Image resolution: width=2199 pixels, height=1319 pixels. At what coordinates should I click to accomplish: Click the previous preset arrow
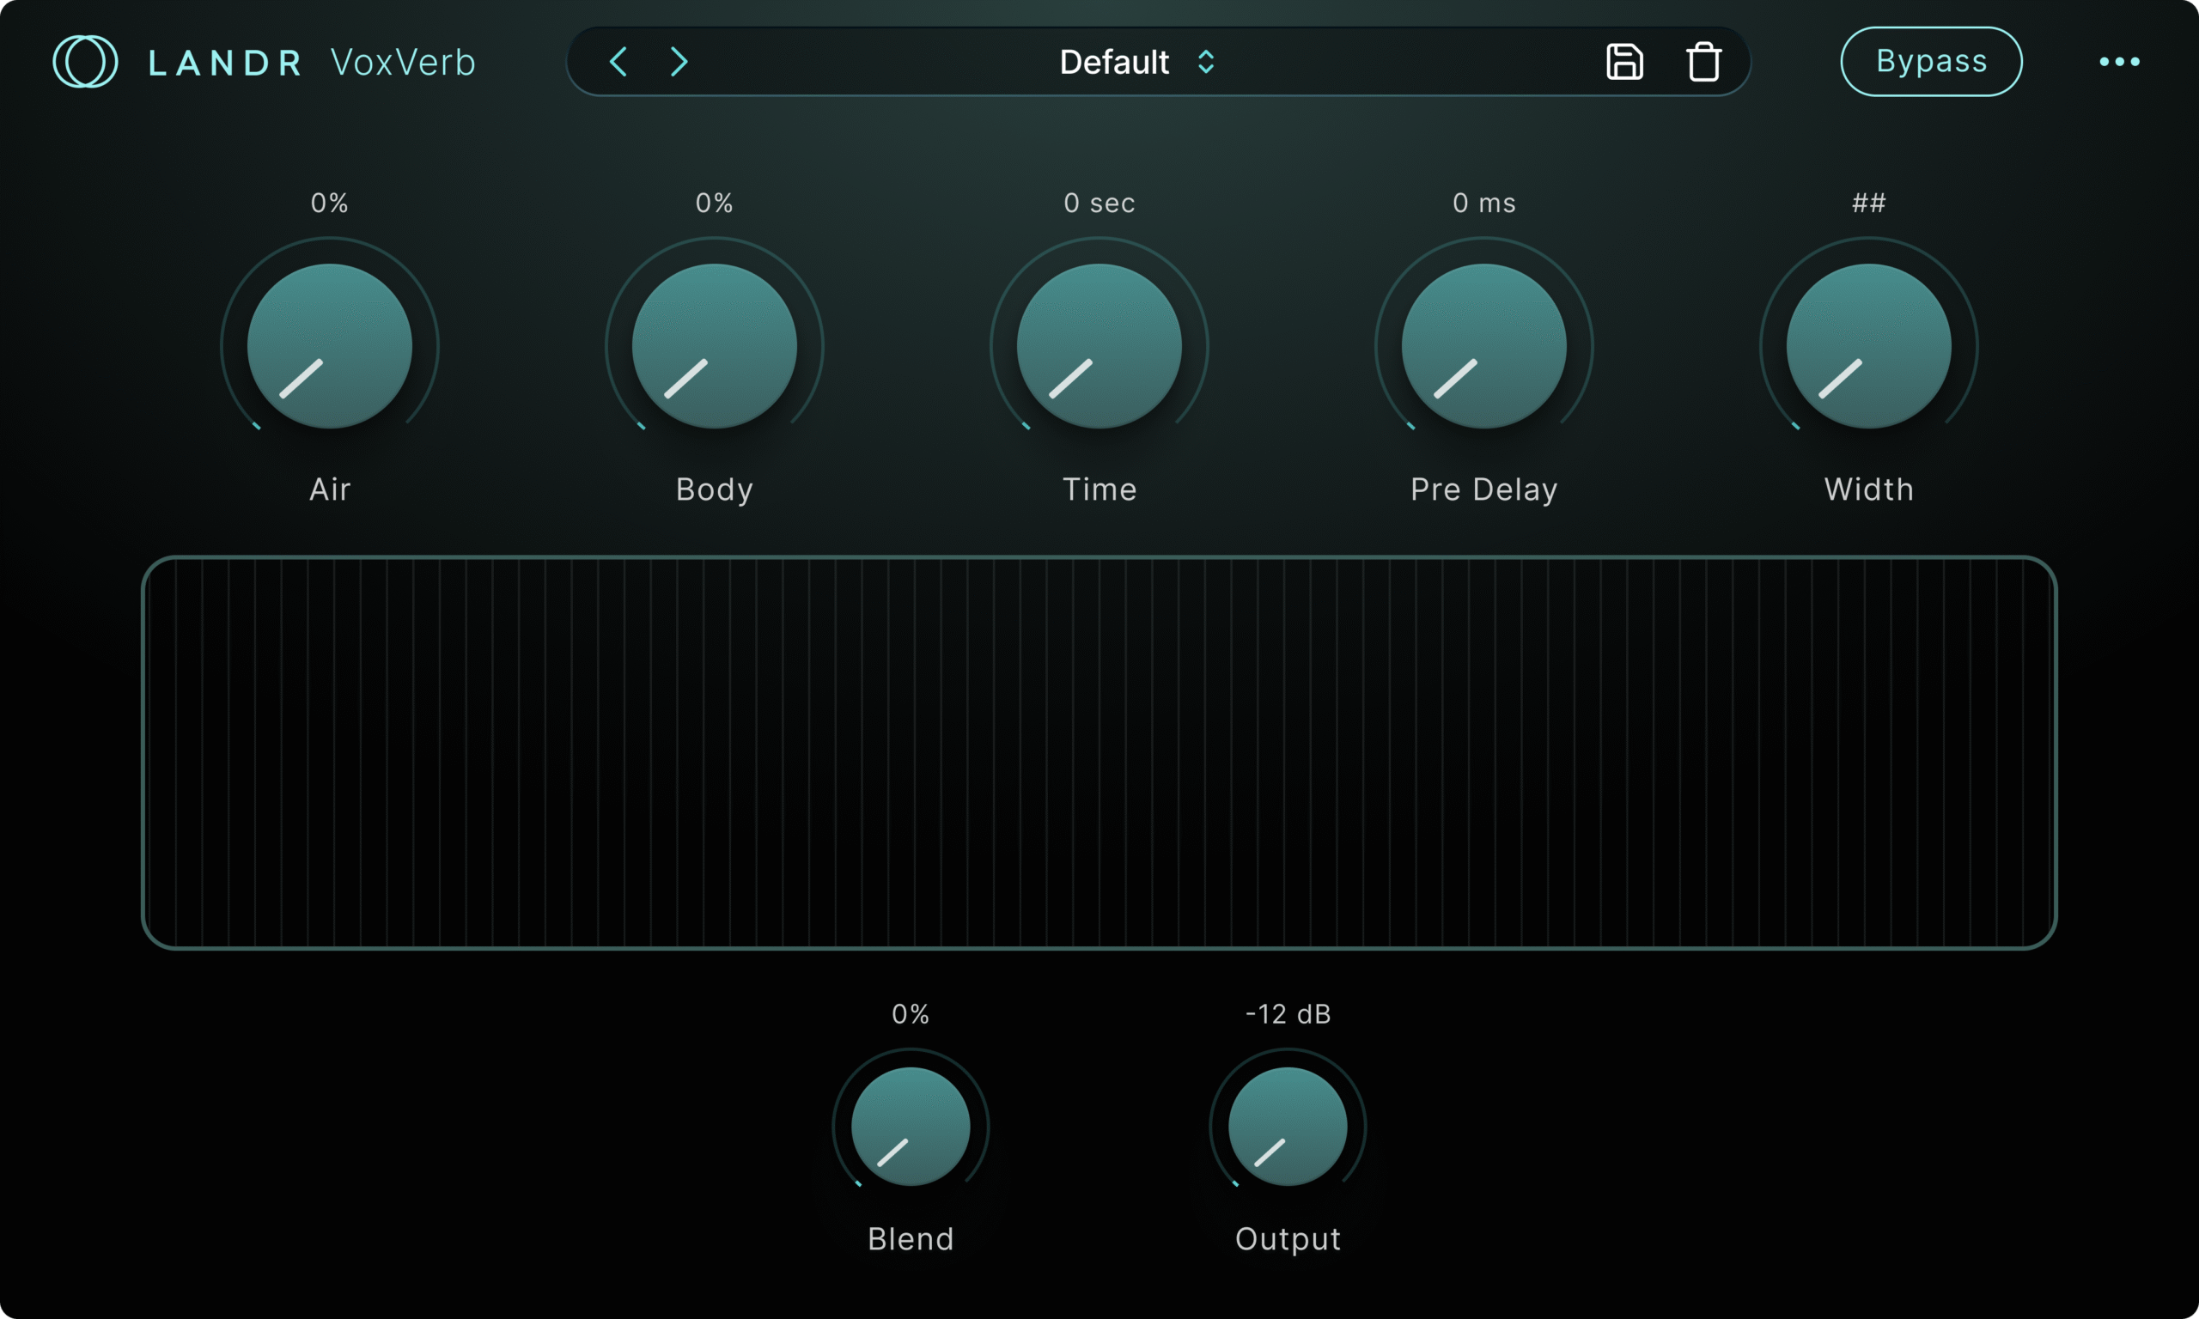coord(618,61)
